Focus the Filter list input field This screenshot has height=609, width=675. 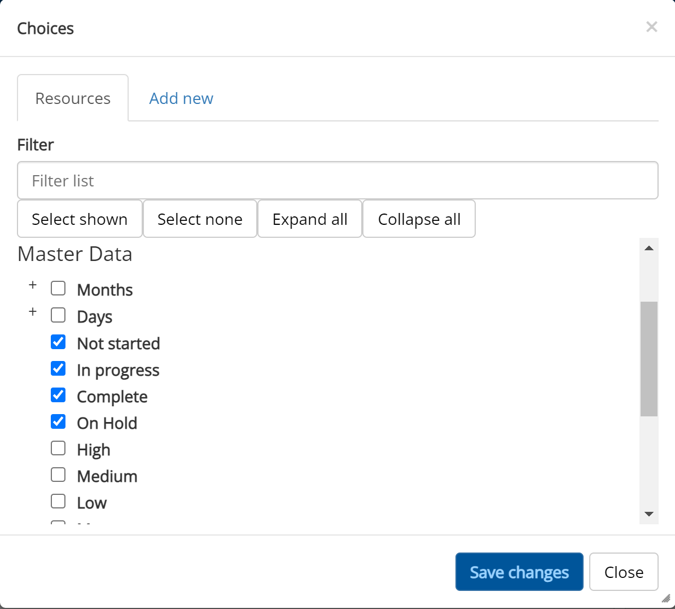tap(337, 181)
